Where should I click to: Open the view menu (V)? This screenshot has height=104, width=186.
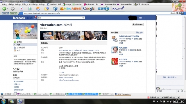(x=18, y=4)
